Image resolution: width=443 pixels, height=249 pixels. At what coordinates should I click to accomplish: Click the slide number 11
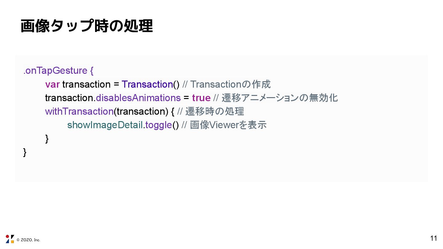(433, 238)
